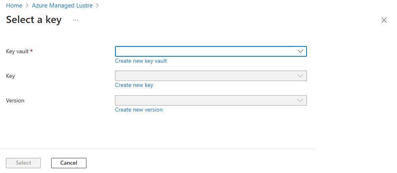Screen dimensions: 397x173
Task: Close the Select a key panel
Action: (384, 20)
